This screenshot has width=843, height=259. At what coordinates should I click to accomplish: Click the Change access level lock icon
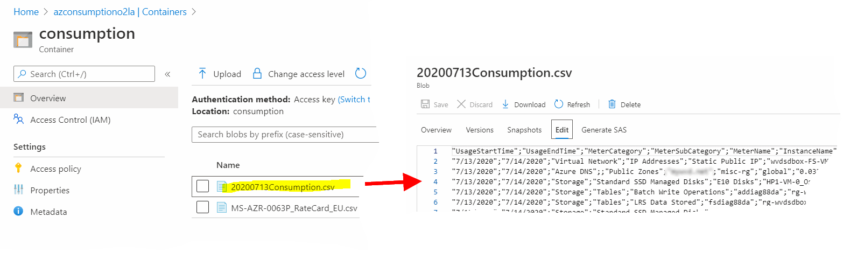click(257, 74)
